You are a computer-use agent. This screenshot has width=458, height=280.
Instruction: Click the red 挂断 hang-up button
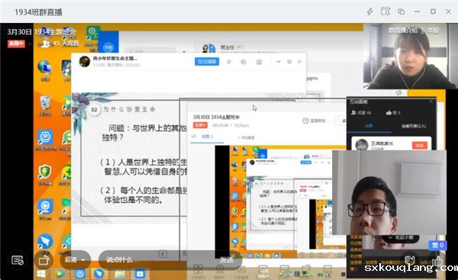click(x=419, y=145)
